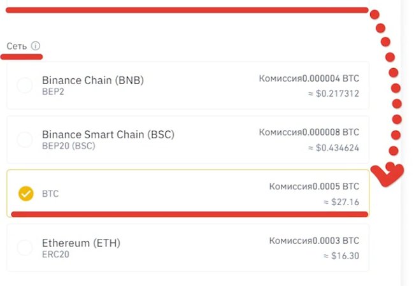Choose the Binance Smart Chain (BSC) title

point(108,134)
